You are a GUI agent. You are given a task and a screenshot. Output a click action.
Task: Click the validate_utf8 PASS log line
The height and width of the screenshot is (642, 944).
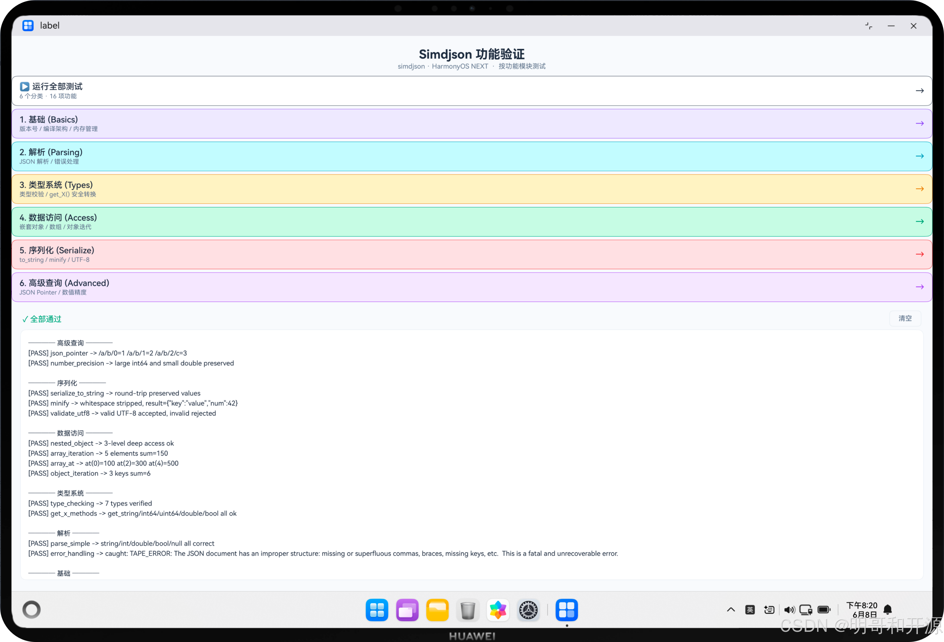[122, 414]
